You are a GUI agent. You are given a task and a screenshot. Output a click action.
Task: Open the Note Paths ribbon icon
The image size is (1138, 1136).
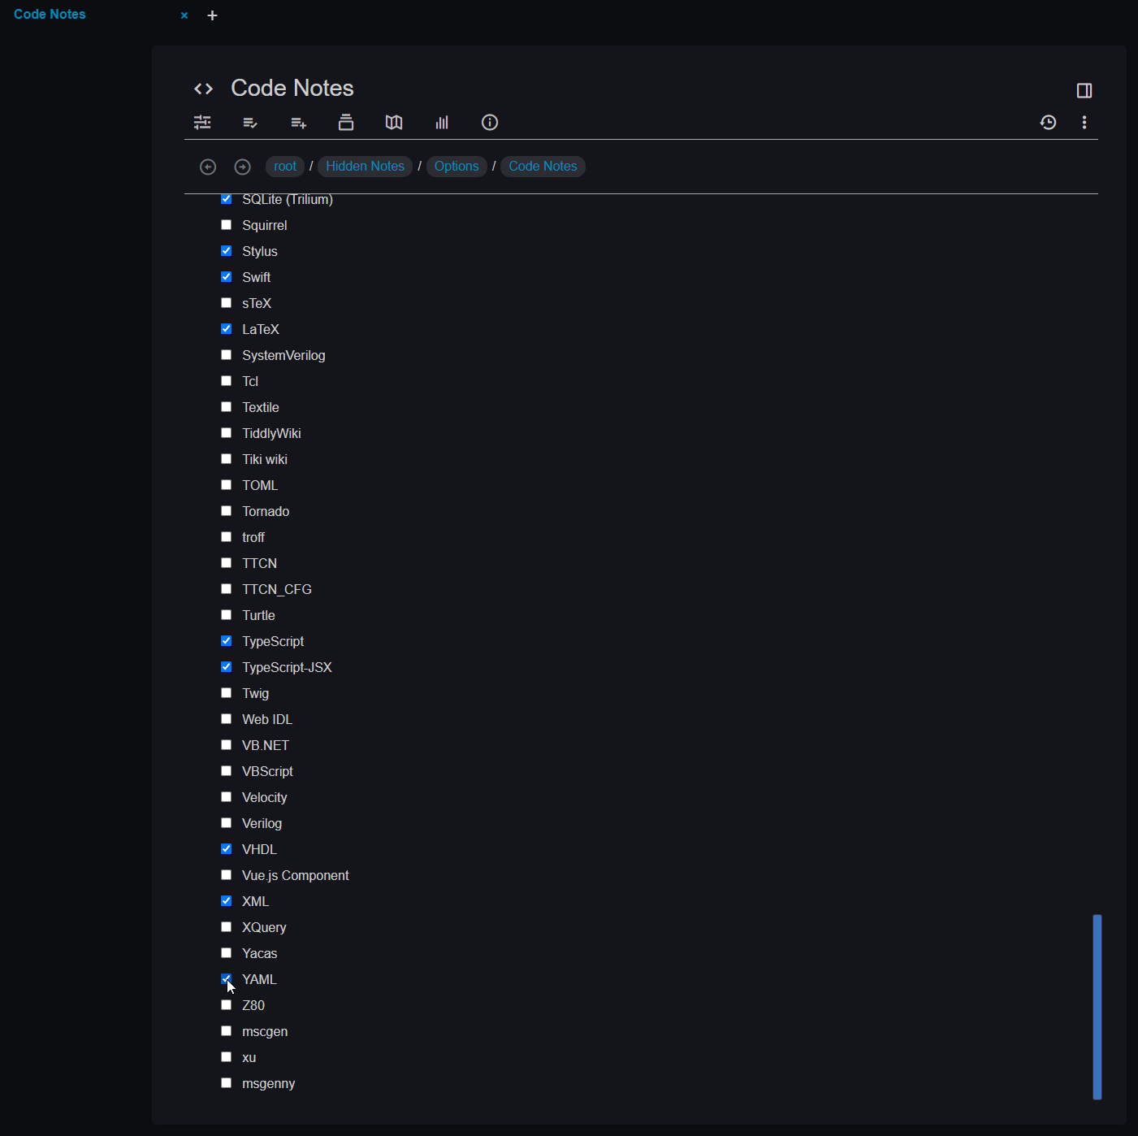pyautogui.click(x=346, y=123)
